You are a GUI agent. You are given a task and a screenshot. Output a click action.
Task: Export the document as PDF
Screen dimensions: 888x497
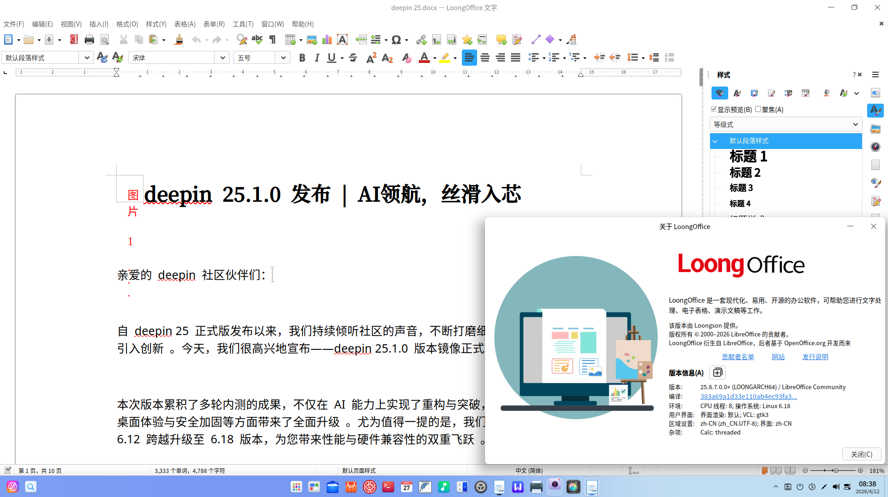click(x=74, y=40)
